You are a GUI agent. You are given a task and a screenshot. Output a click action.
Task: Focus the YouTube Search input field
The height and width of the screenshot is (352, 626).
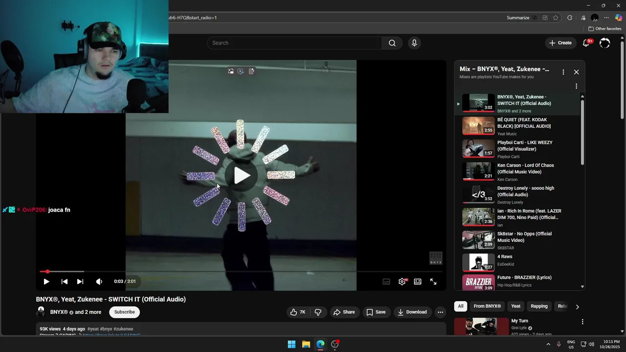tap(294, 43)
